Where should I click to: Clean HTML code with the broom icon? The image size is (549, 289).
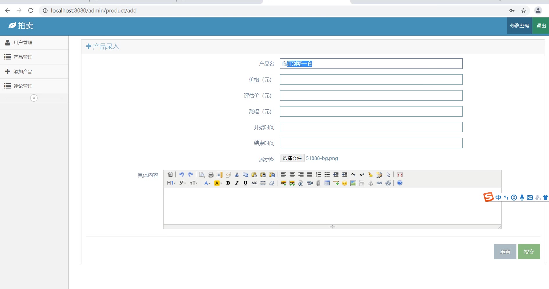[371, 175]
